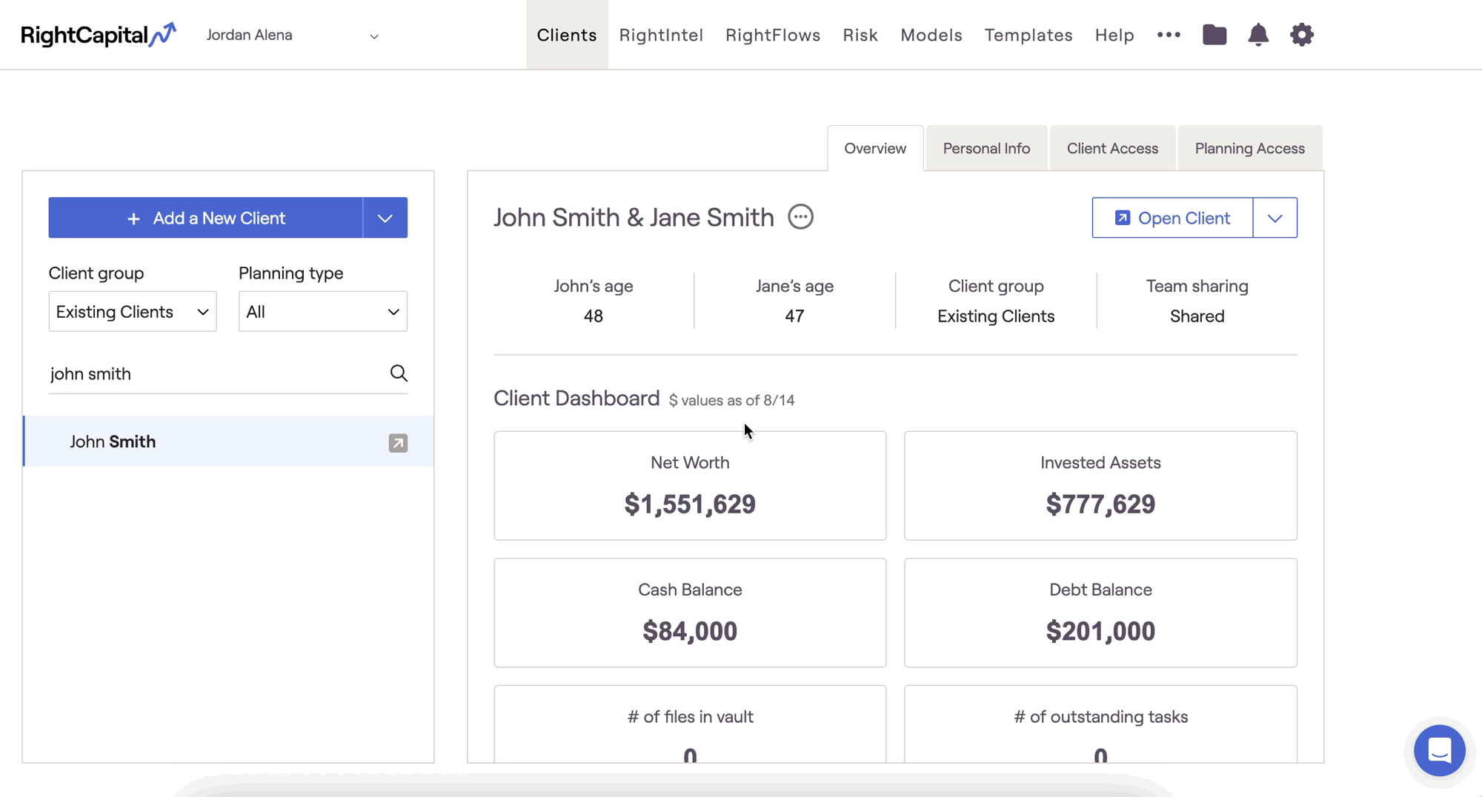Open the RightIntel menu
This screenshot has width=1482, height=797.
(661, 35)
